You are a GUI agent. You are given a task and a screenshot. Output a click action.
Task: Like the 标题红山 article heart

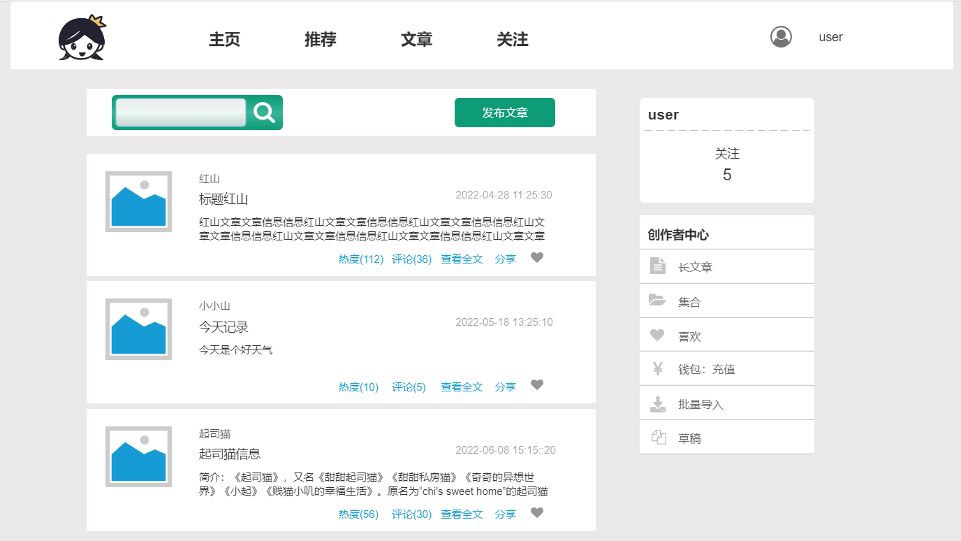[537, 257]
